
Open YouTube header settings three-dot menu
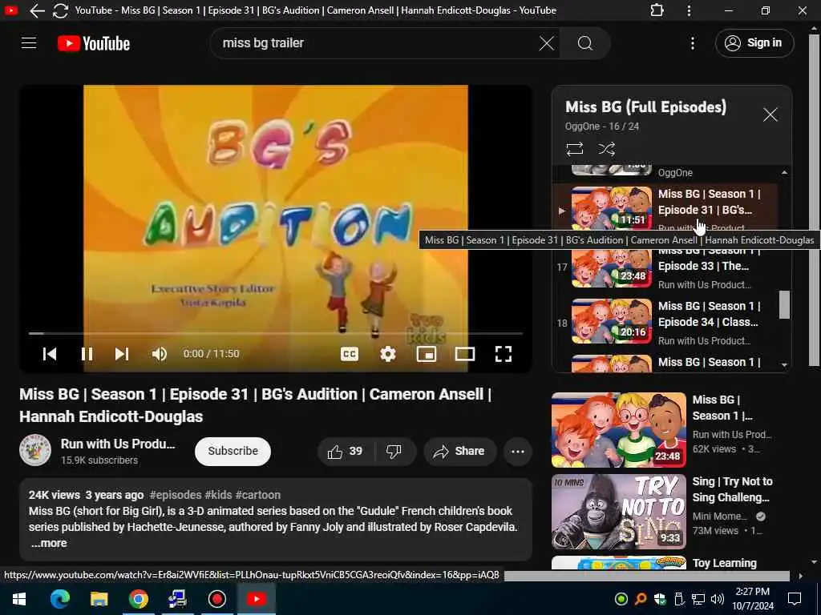(x=692, y=43)
